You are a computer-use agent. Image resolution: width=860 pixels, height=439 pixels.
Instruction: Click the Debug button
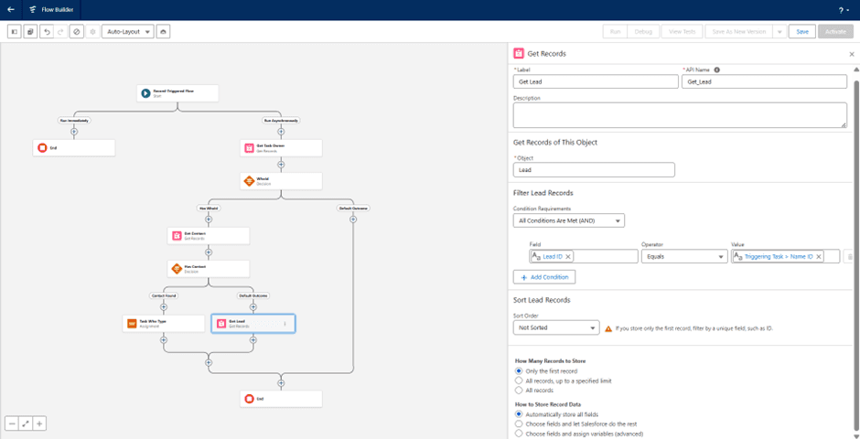pyautogui.click(x=643, y=32)
